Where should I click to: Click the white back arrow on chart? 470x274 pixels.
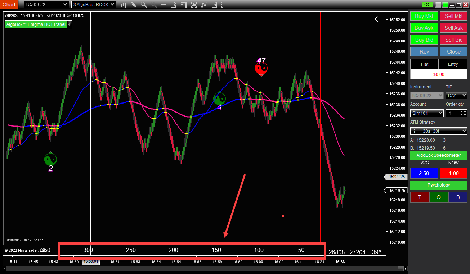(378, 19)
